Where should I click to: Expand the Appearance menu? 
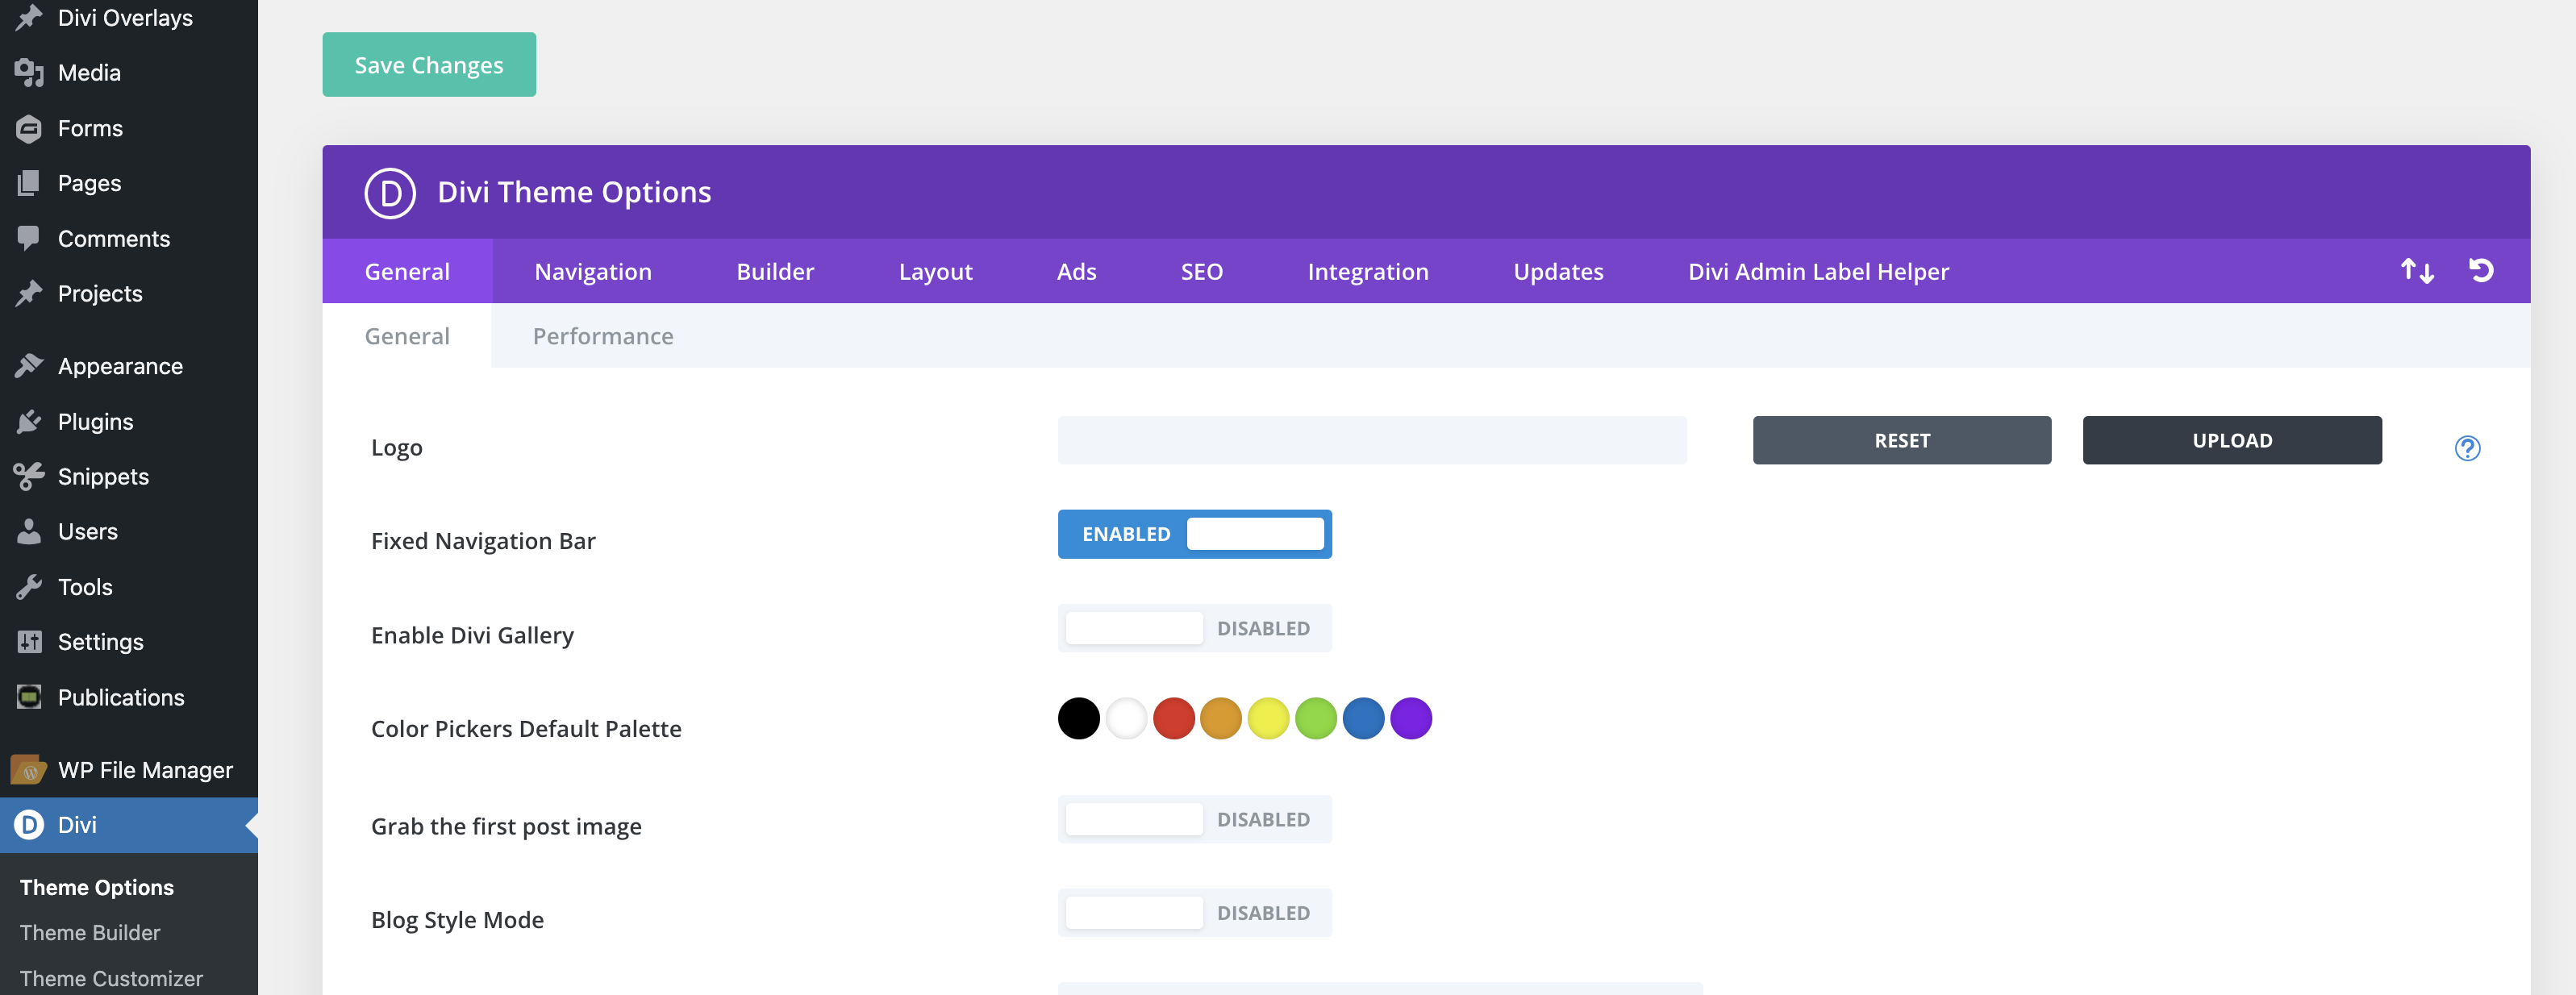pos(120,365)
